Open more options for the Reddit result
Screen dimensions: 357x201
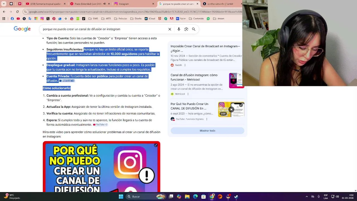[185, 65]
